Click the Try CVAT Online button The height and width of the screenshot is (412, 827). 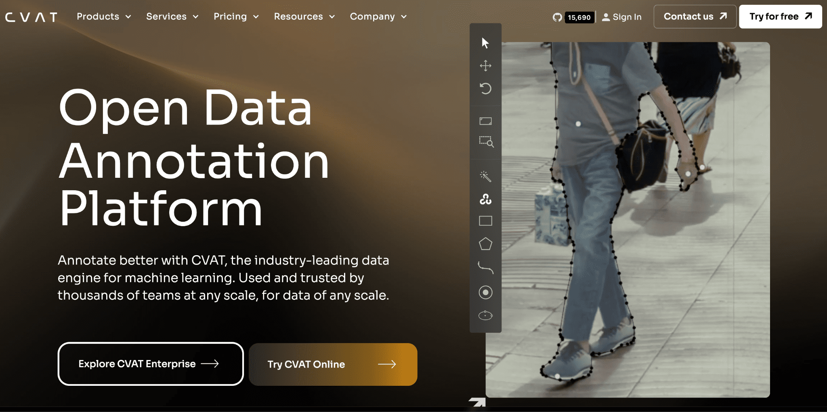333,364
